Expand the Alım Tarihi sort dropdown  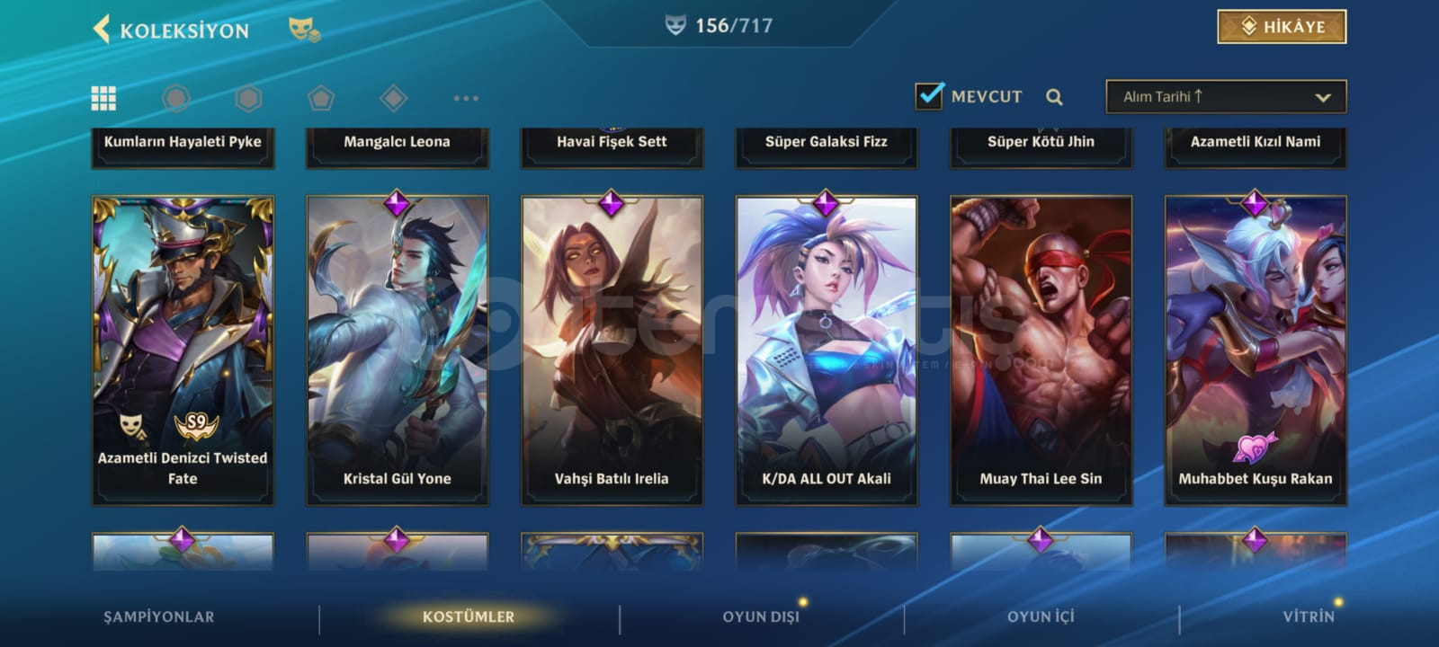[x=1226, y=97]
